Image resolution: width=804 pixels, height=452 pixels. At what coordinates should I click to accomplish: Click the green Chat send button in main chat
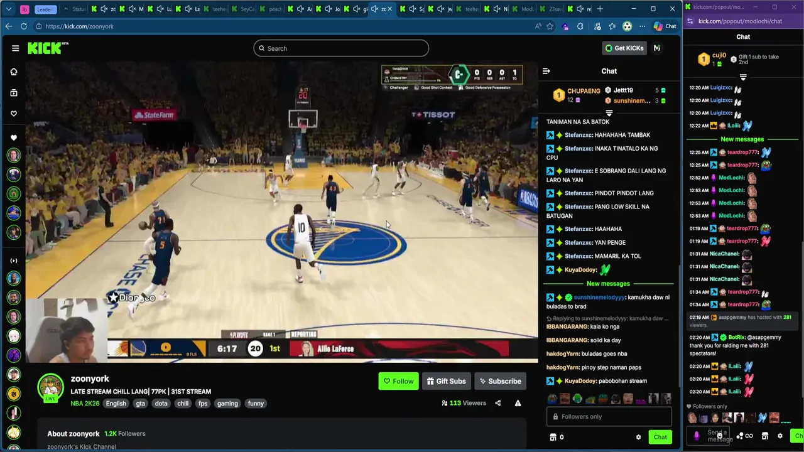[x=660, y=437]
